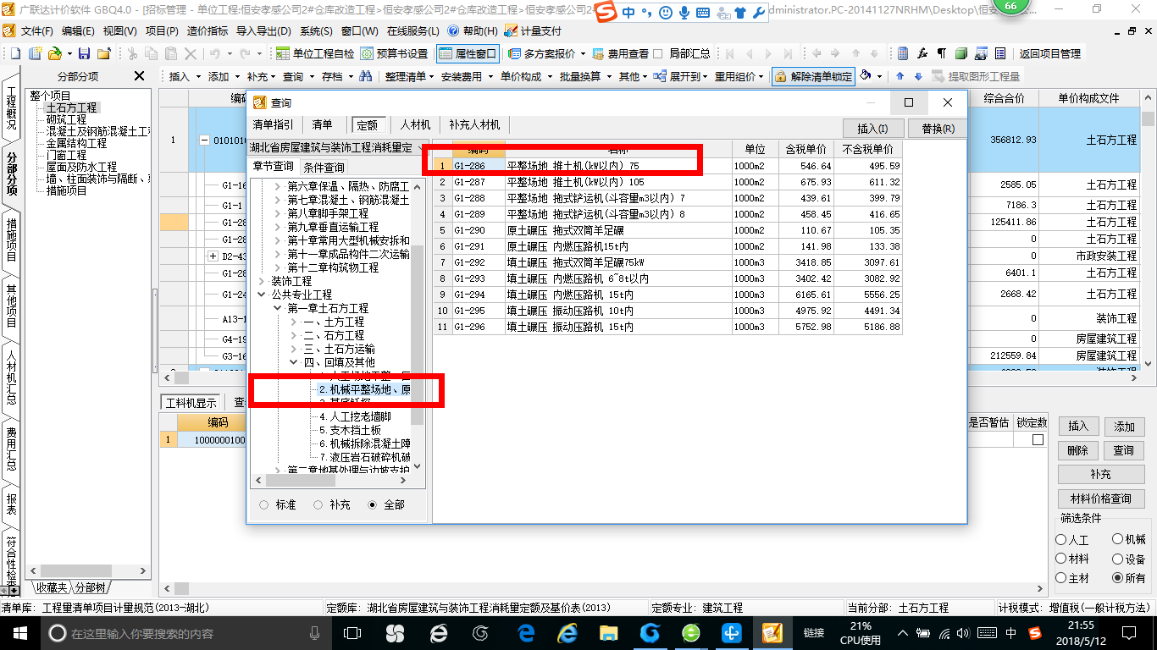The width and height of the screenshot is (1157, 650).
Task: Click the binoculars find icon
Action: (366, 76)
